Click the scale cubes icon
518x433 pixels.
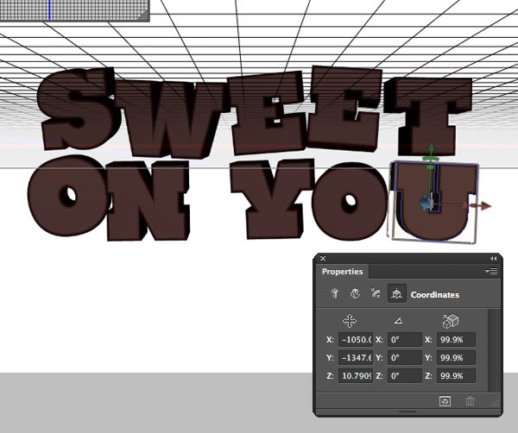(451, 321)
